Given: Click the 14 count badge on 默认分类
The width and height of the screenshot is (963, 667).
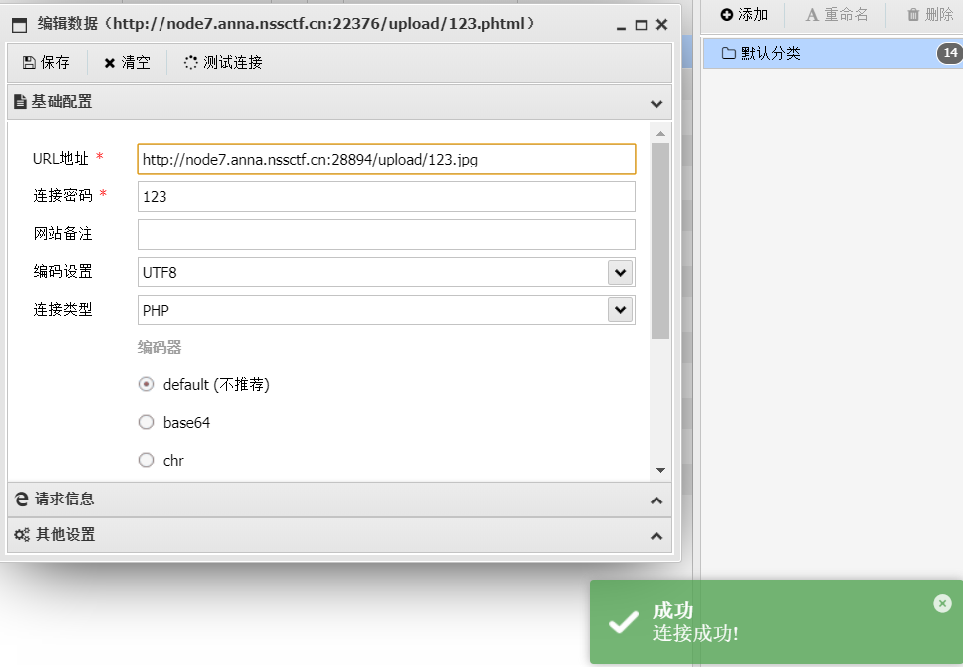Looking at the screenshot, I should tap(950, 53).
